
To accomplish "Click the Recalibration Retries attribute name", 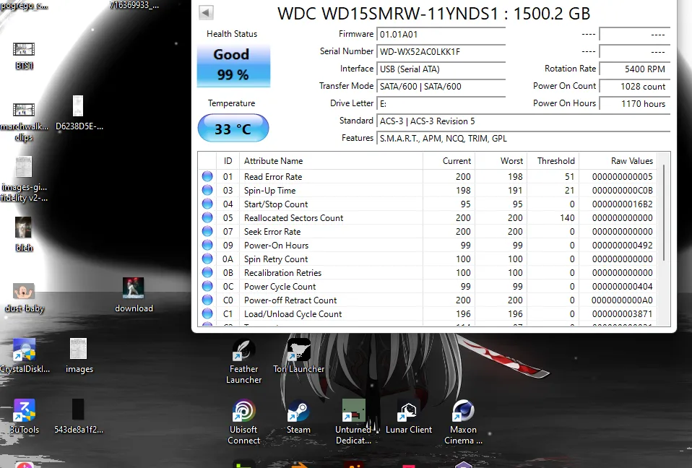I will pos(283,273).
